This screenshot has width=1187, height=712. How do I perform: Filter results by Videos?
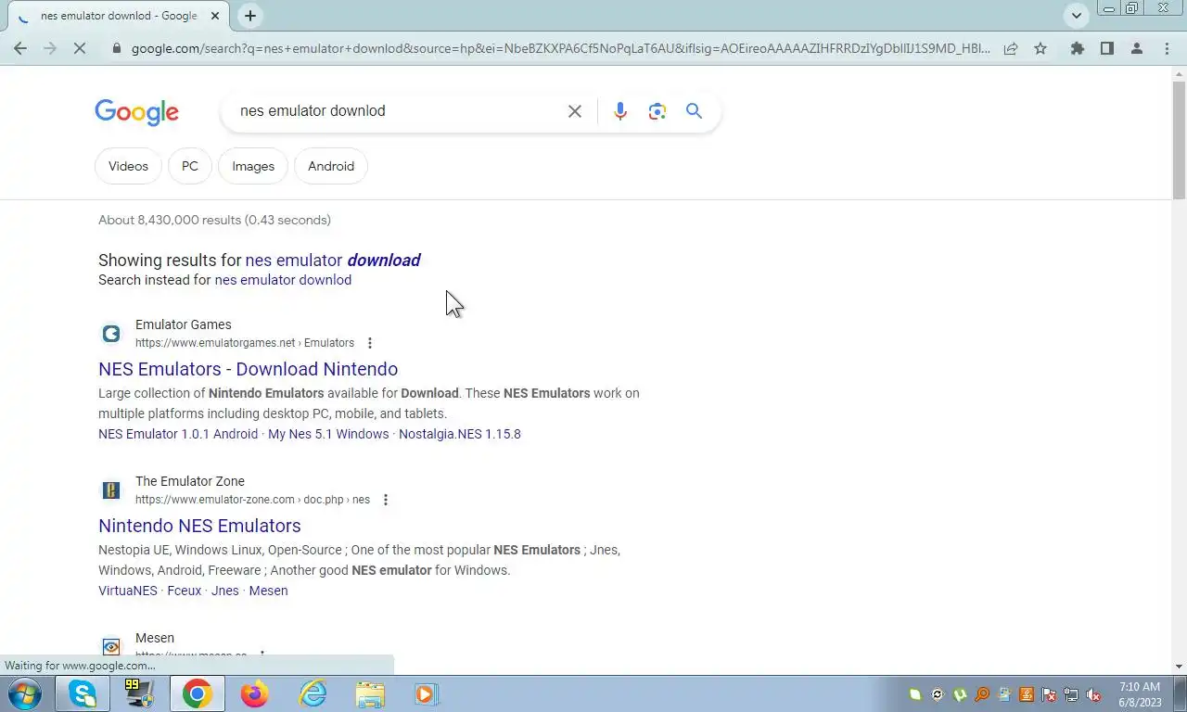pos(128,166)
